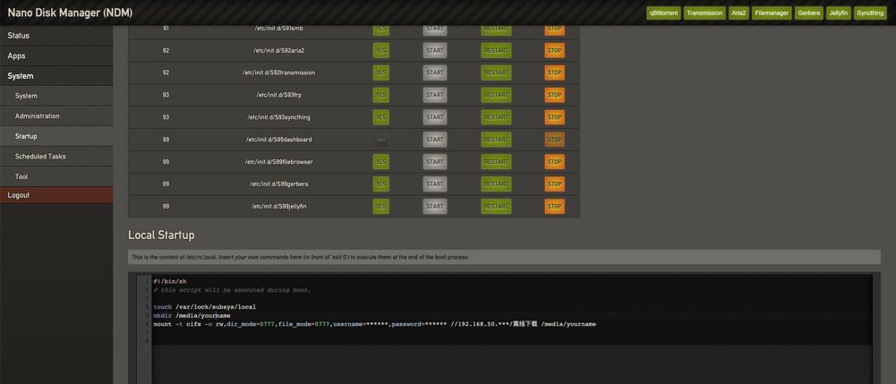896x384 pixels.
Task: Expand the System sidebar section
Action: [56, 76]
